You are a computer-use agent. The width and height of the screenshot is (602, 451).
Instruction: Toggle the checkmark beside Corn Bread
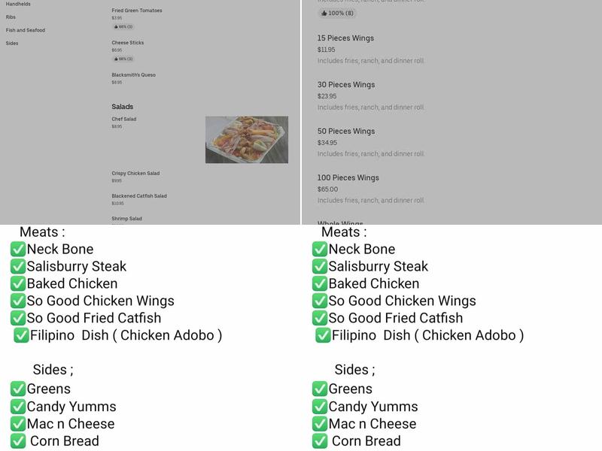pyautogui.click(x=19, y=441)
